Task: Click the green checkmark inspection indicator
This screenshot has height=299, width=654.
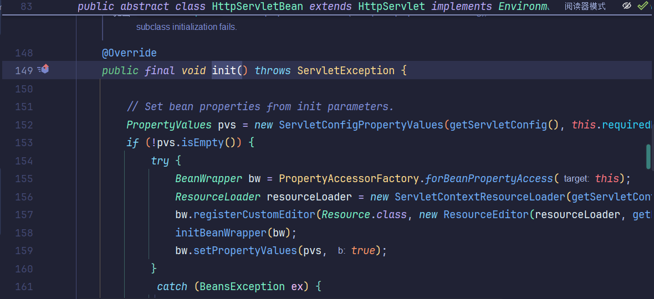Action: (x=642, y=6)
